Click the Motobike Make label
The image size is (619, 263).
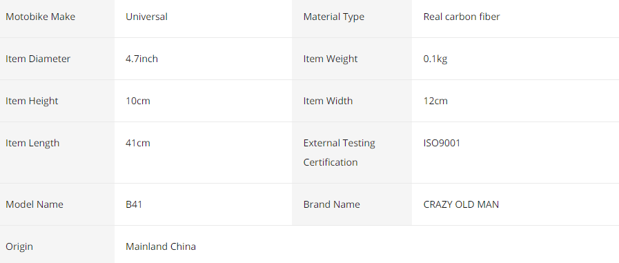click(40, 17)
